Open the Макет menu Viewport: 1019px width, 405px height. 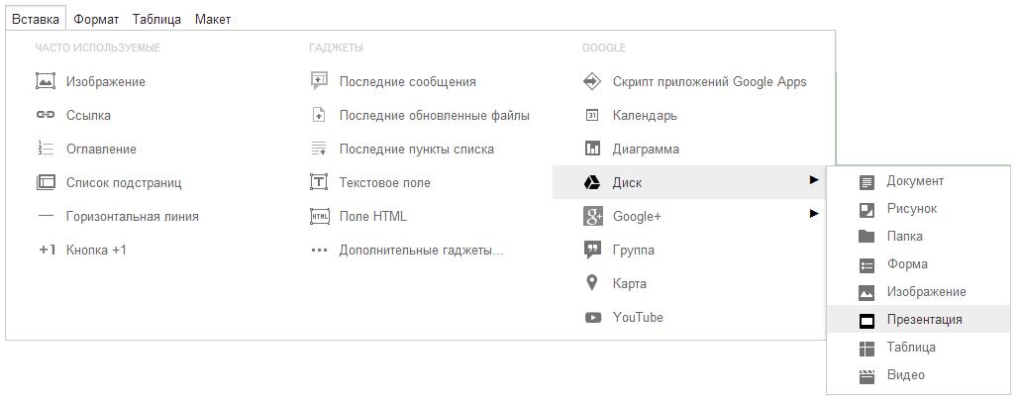(x=213, y=19)
